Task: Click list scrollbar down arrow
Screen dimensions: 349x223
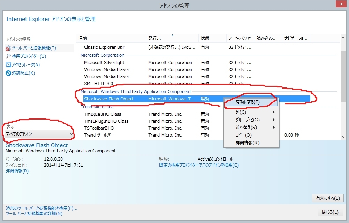Action: 343,137
